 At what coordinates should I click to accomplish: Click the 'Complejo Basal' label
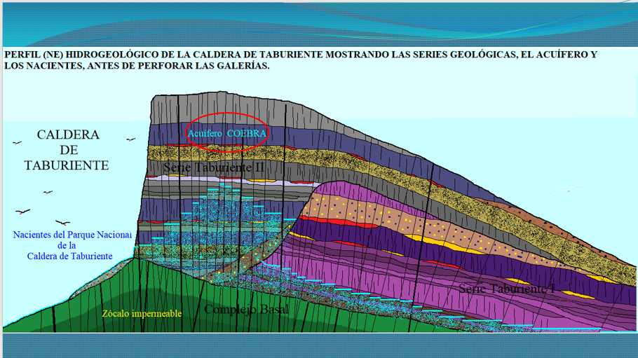[247, 309]
